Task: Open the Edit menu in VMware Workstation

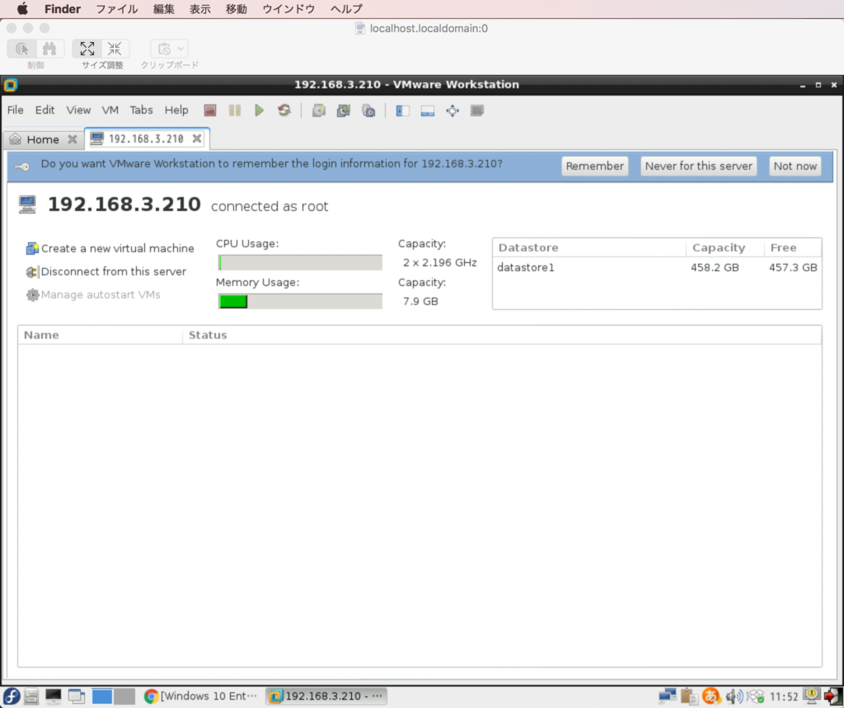Action: click(x=45, y=110)
